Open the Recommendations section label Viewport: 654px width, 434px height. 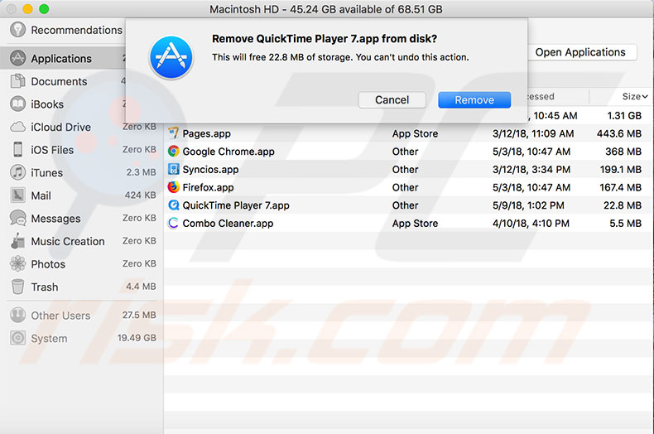(77, 30)
